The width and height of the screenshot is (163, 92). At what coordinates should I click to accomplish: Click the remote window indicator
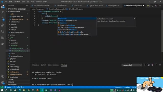[2, 87]
